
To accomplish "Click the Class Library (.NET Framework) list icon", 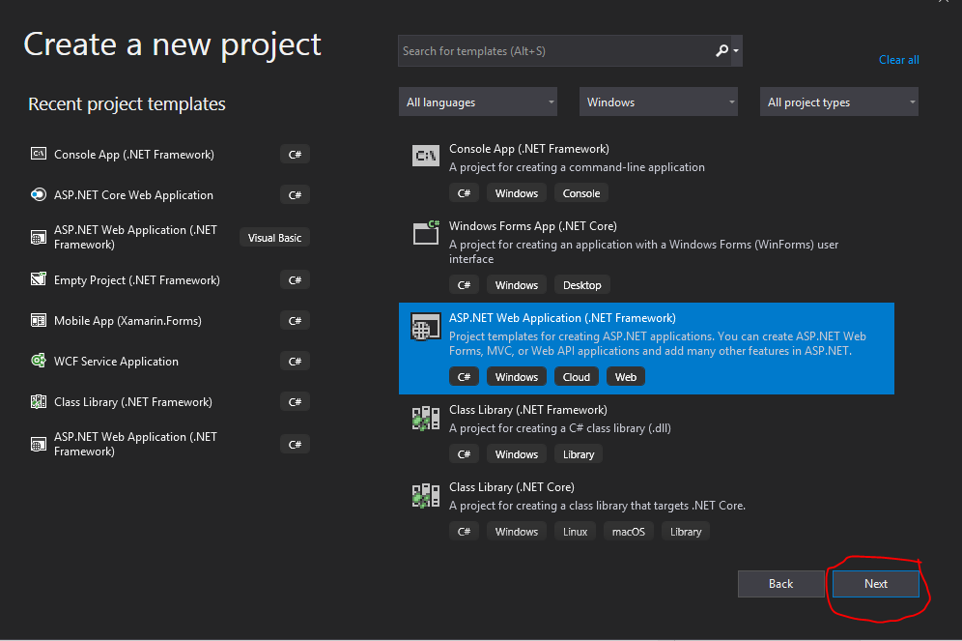I will tap(426, 419).
